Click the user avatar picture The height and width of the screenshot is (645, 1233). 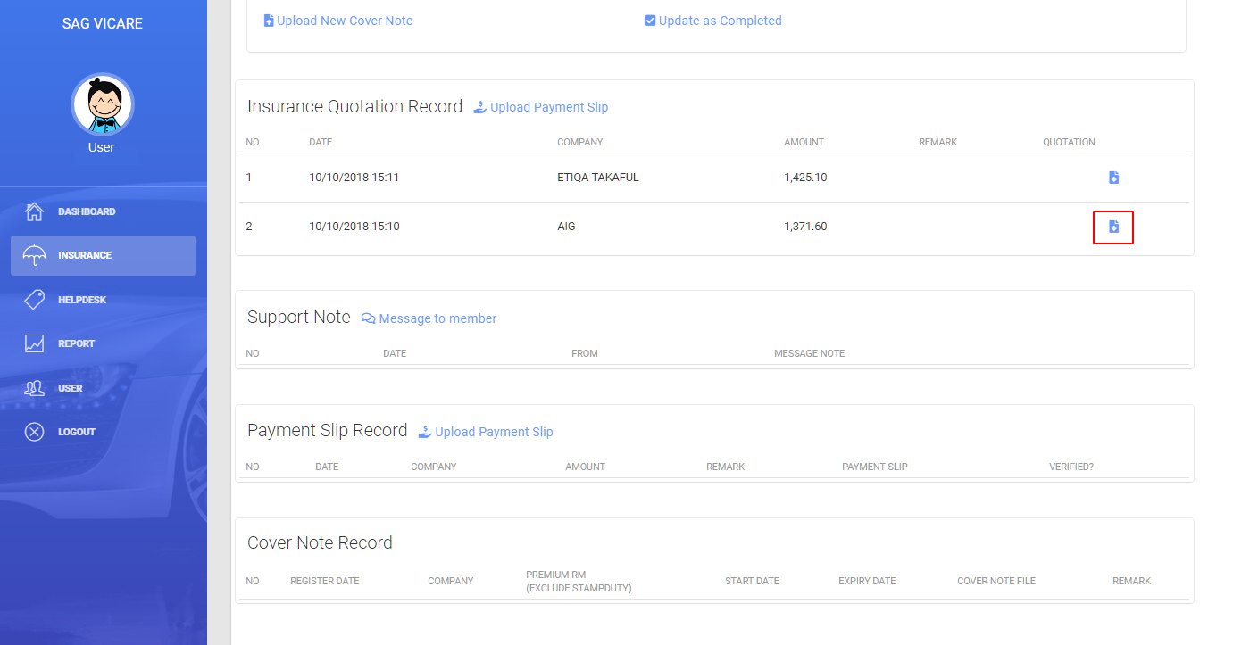[102, 104]
